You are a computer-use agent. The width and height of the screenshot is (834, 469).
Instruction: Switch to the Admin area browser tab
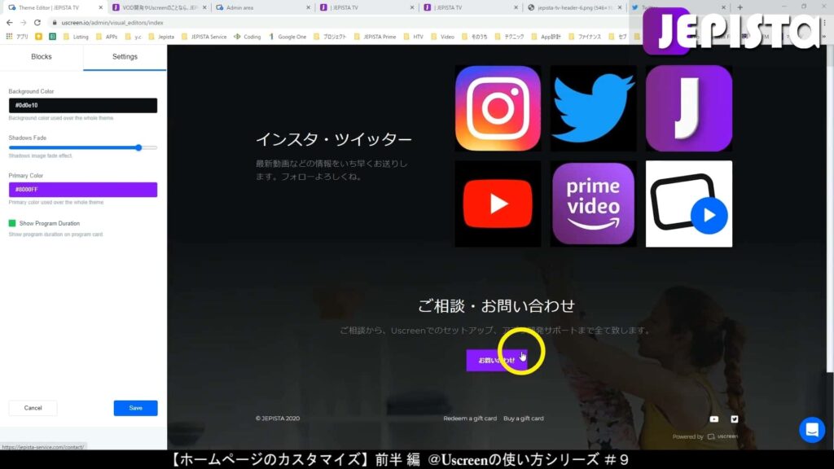(263, 7)
